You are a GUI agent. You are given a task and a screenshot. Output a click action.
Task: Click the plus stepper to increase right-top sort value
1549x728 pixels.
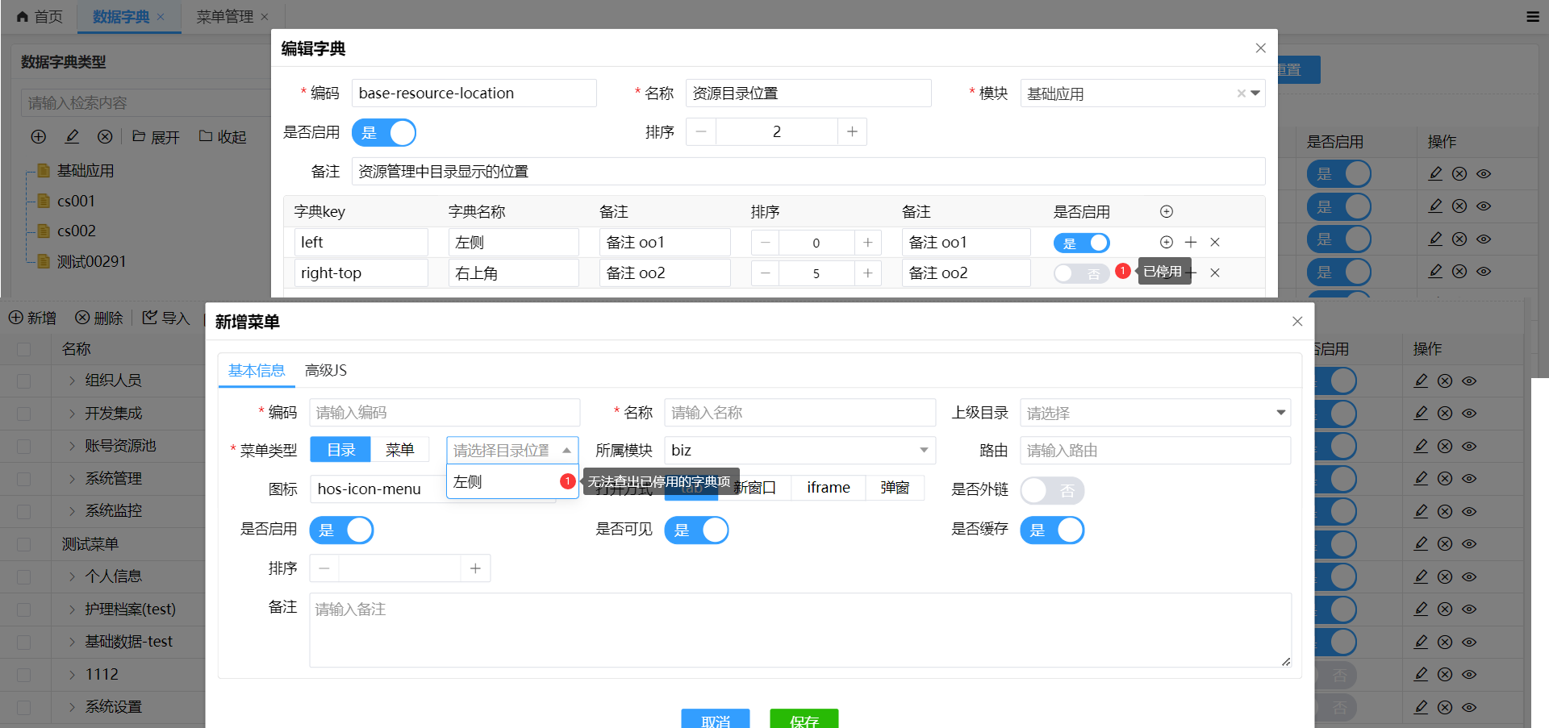point(867,272)
